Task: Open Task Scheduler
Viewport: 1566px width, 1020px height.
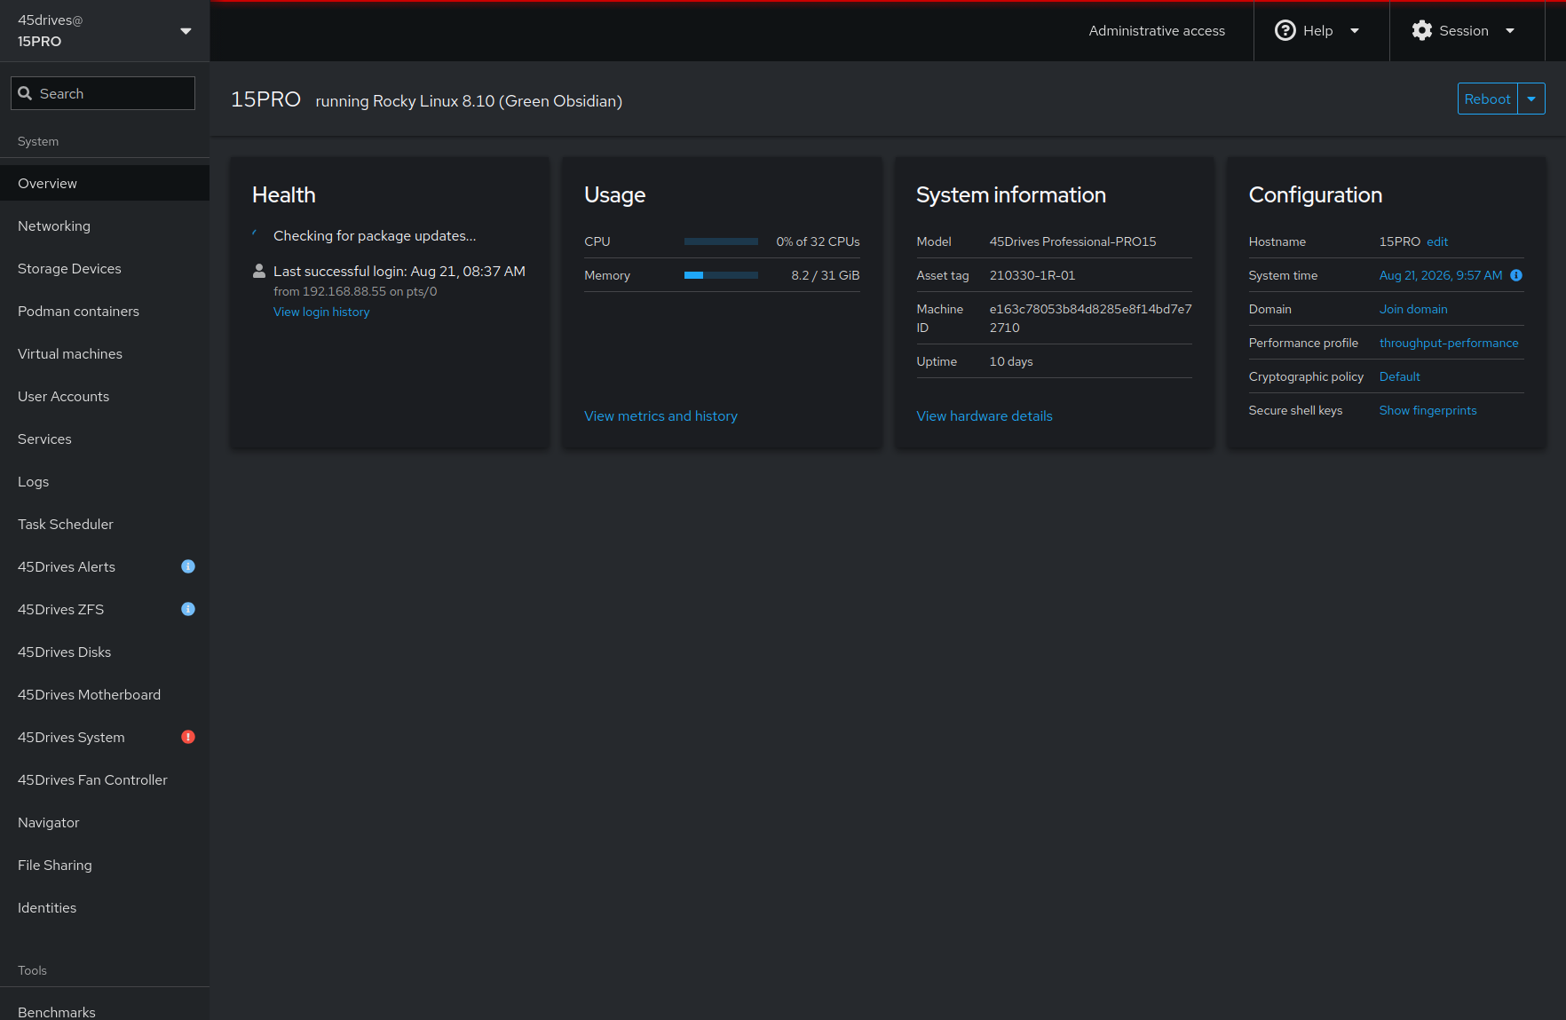Action: [105, 524]
